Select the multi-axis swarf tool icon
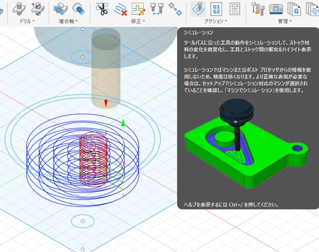This screenshot has width=319, height=252. click(x=60, y=9)
